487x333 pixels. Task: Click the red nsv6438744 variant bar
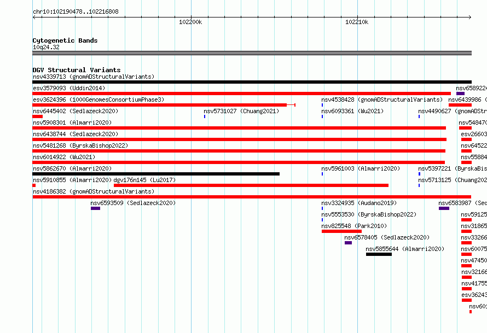(x=240, y=139)
